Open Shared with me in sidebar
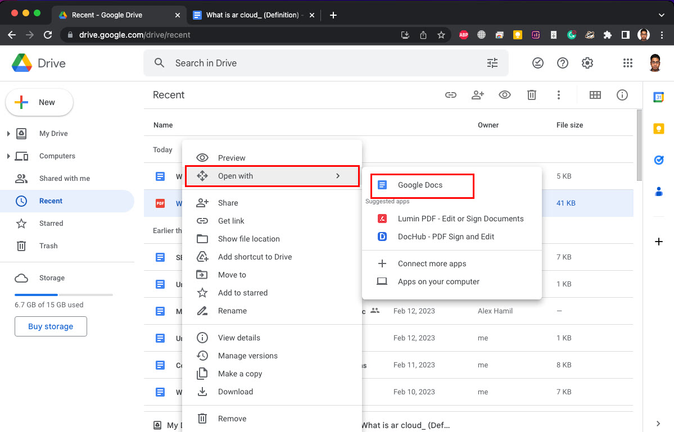This screenshot has height=432, width=674. 67,178
